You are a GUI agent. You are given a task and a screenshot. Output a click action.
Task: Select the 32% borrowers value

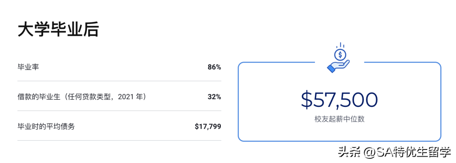click(214, 97)
